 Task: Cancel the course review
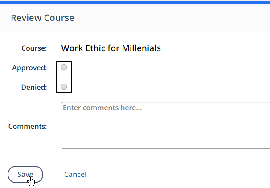pos(75,174)
